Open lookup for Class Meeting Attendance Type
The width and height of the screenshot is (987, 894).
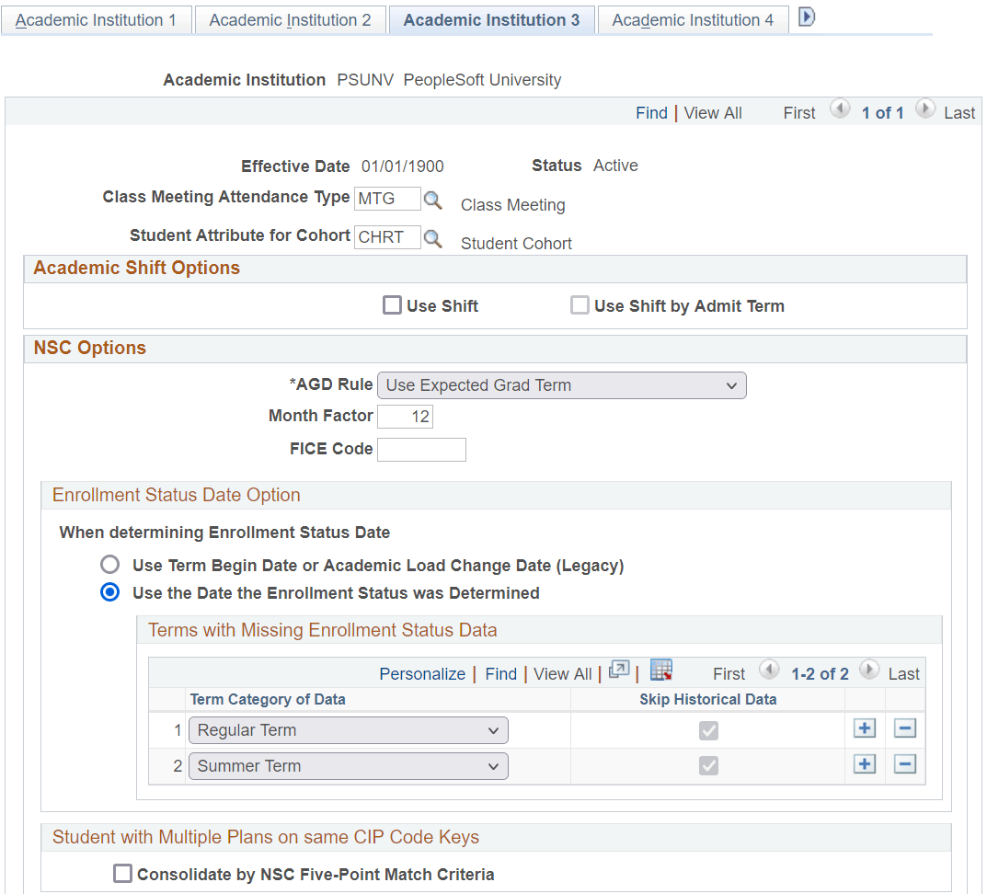432,201
